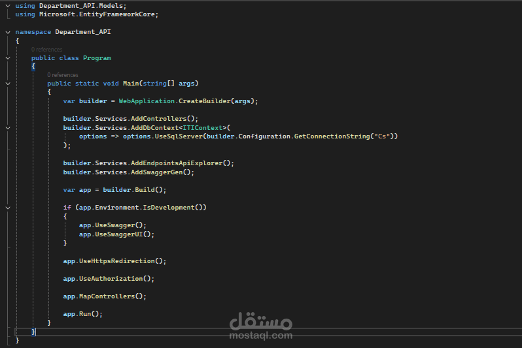Click the AddControllers method call
This screenshot has width=522, height=348.
pyautogui.click(x=159, y=118)
